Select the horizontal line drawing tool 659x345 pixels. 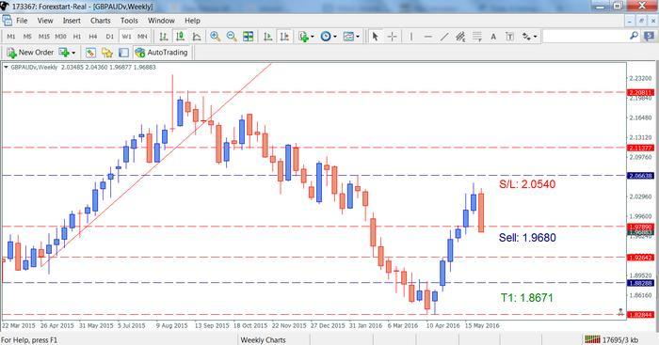(x=427, y=37)
